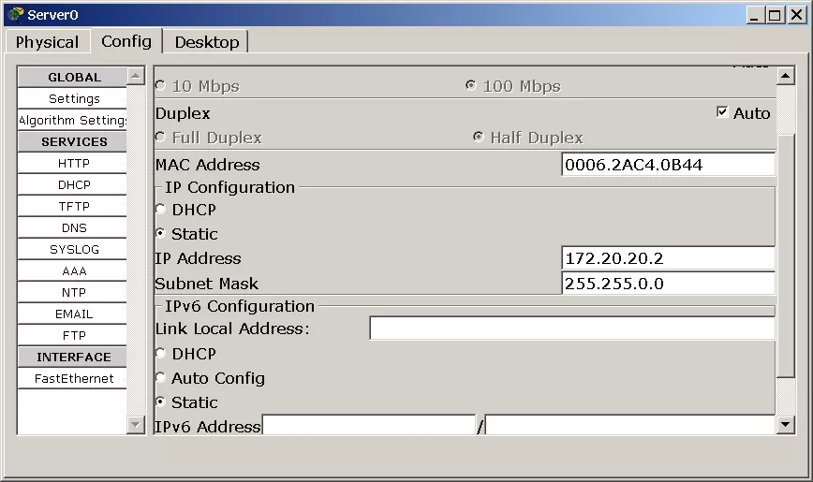Click the MAC Address field
The height and width of the screenshot is (482, 813).
pyautogui.click(x=669, y=165)
